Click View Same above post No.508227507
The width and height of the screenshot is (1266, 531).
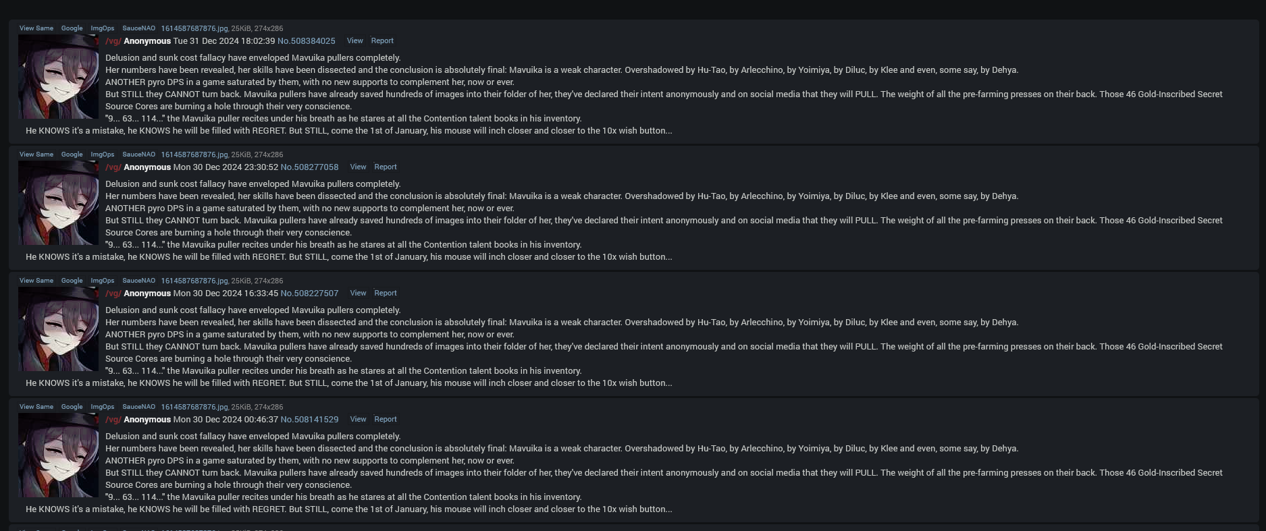pos(36,281)
